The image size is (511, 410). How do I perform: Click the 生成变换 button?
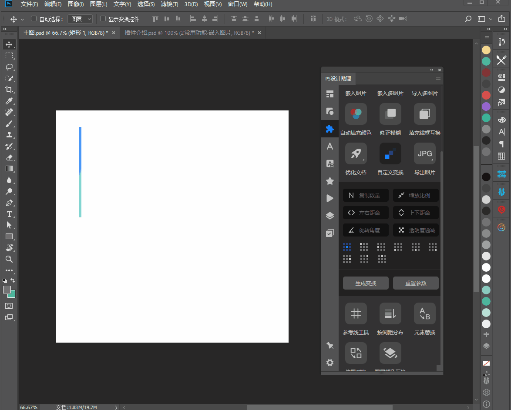366,283
